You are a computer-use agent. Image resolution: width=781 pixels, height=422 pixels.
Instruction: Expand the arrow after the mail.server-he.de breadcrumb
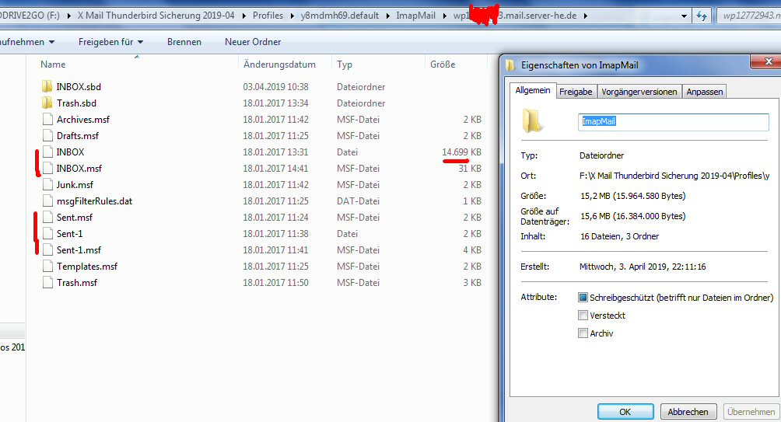(x=585, y=16)
